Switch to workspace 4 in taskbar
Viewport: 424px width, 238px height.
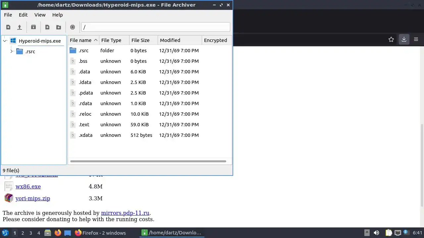(x=38, y=233)
